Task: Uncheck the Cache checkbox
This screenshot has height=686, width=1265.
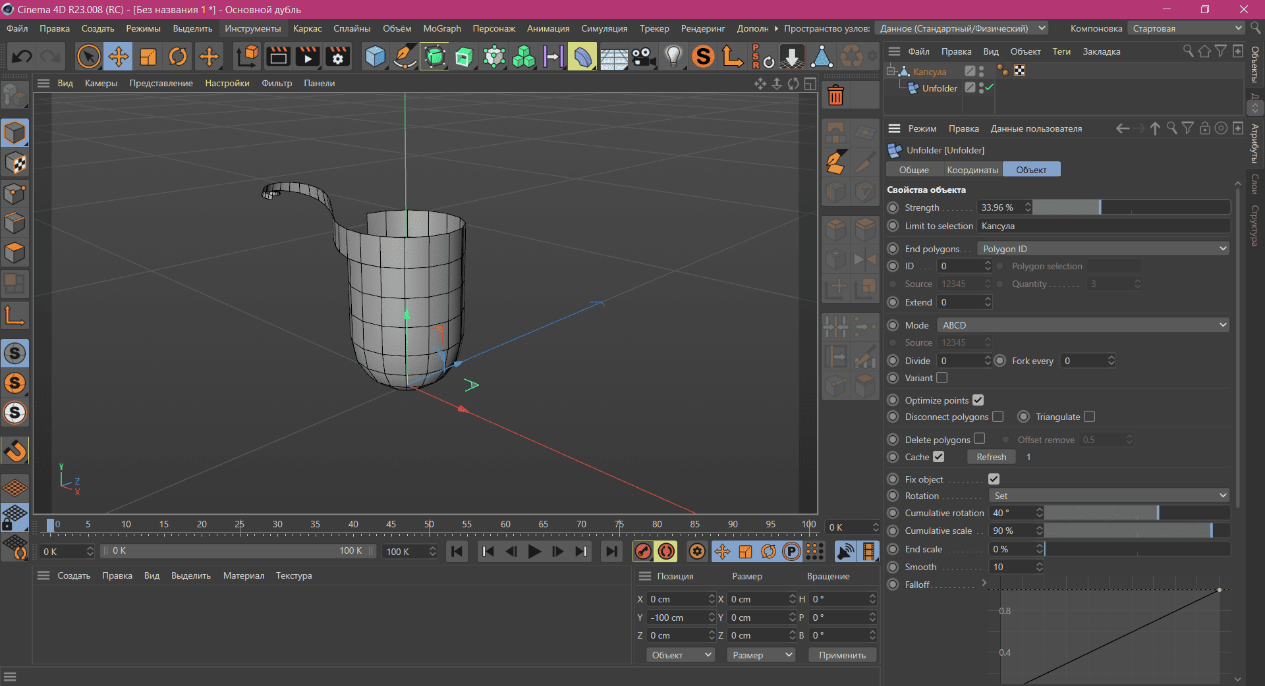Action: pos(939,456)
